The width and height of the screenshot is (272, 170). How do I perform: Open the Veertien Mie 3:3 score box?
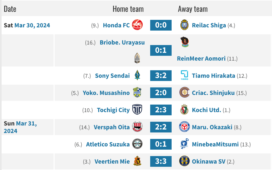161,161
